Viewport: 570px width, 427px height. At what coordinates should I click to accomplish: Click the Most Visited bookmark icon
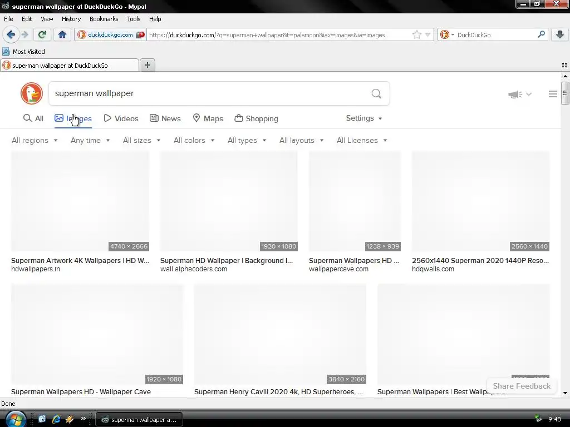pos(6,52)
